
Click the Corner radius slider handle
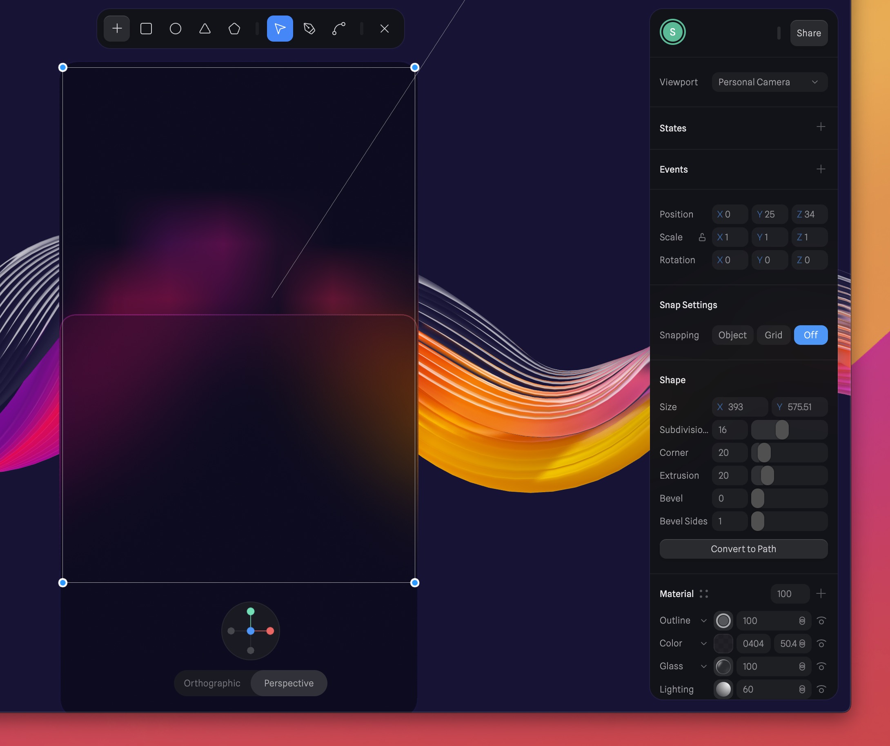[764, 453]
